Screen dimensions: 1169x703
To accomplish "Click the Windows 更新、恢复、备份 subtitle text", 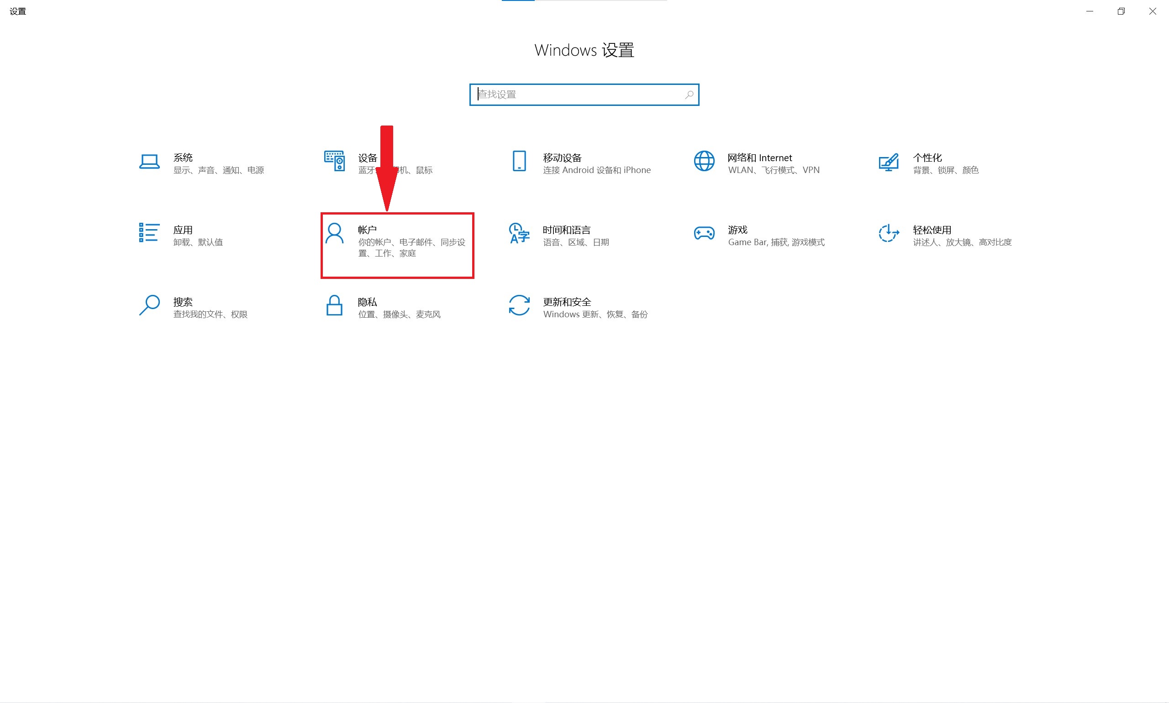I will [x=596, y=314].
